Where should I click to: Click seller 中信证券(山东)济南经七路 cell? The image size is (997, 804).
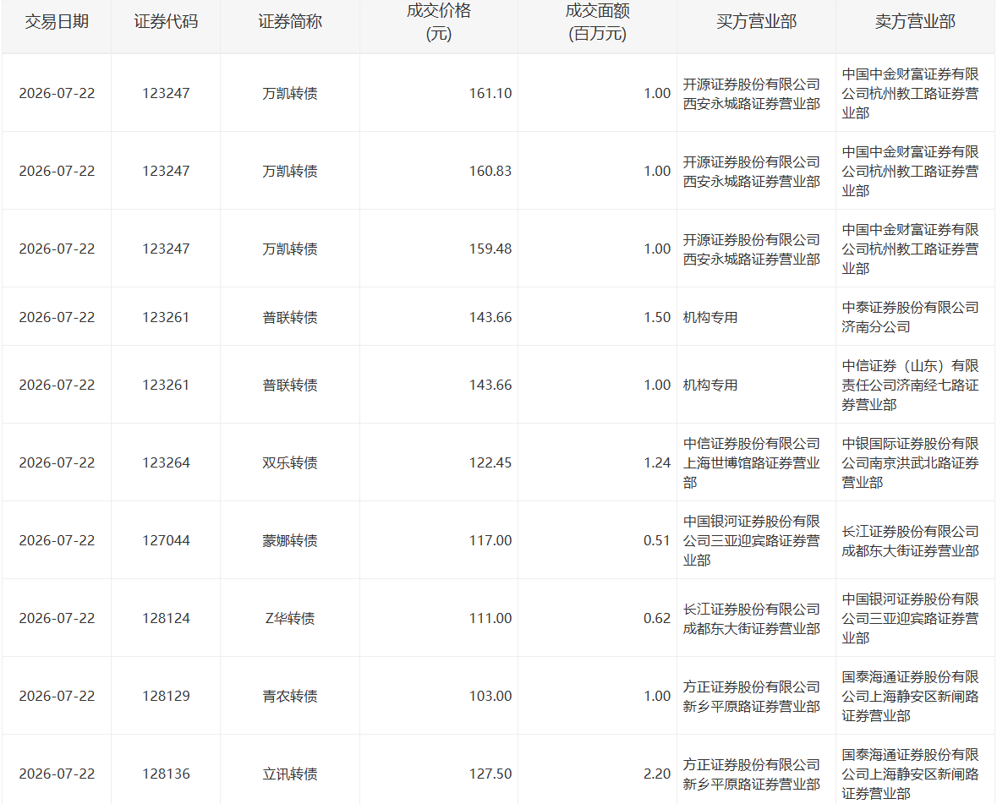910,385
